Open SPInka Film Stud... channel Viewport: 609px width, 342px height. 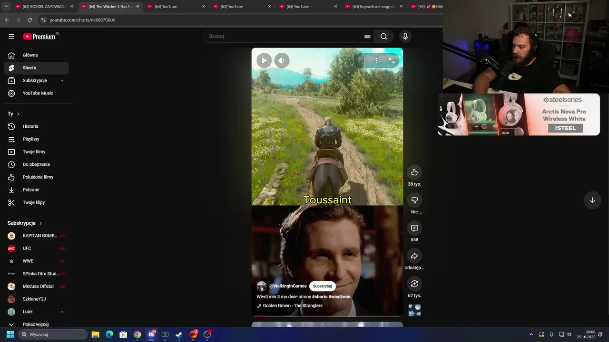coord(36,274)
